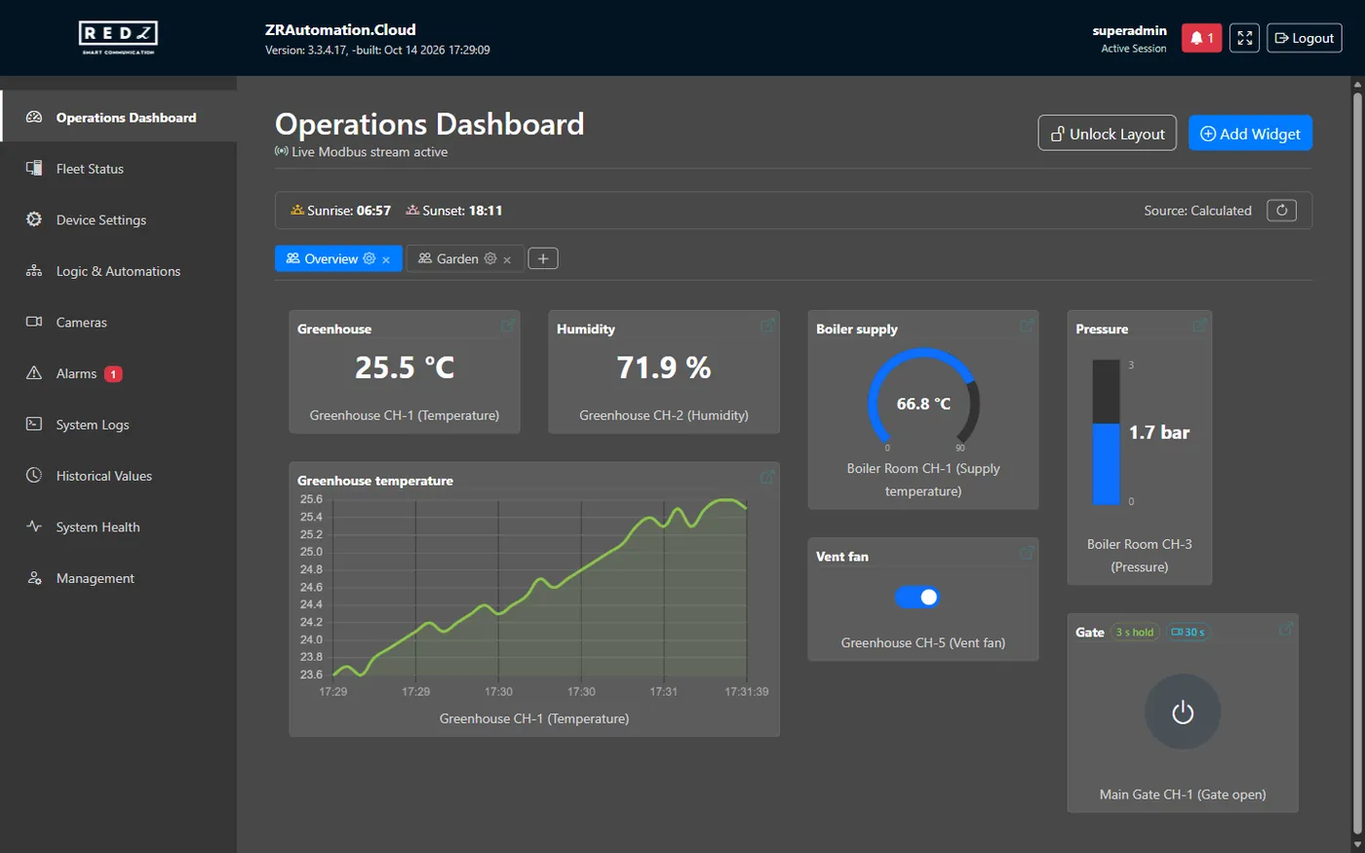Open the Greenhouse widget external link icon
1365x853 pixels.
coord(508,325)
